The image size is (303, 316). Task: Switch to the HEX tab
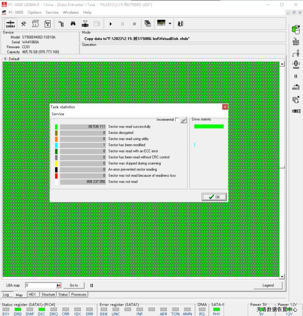[32, 295]
